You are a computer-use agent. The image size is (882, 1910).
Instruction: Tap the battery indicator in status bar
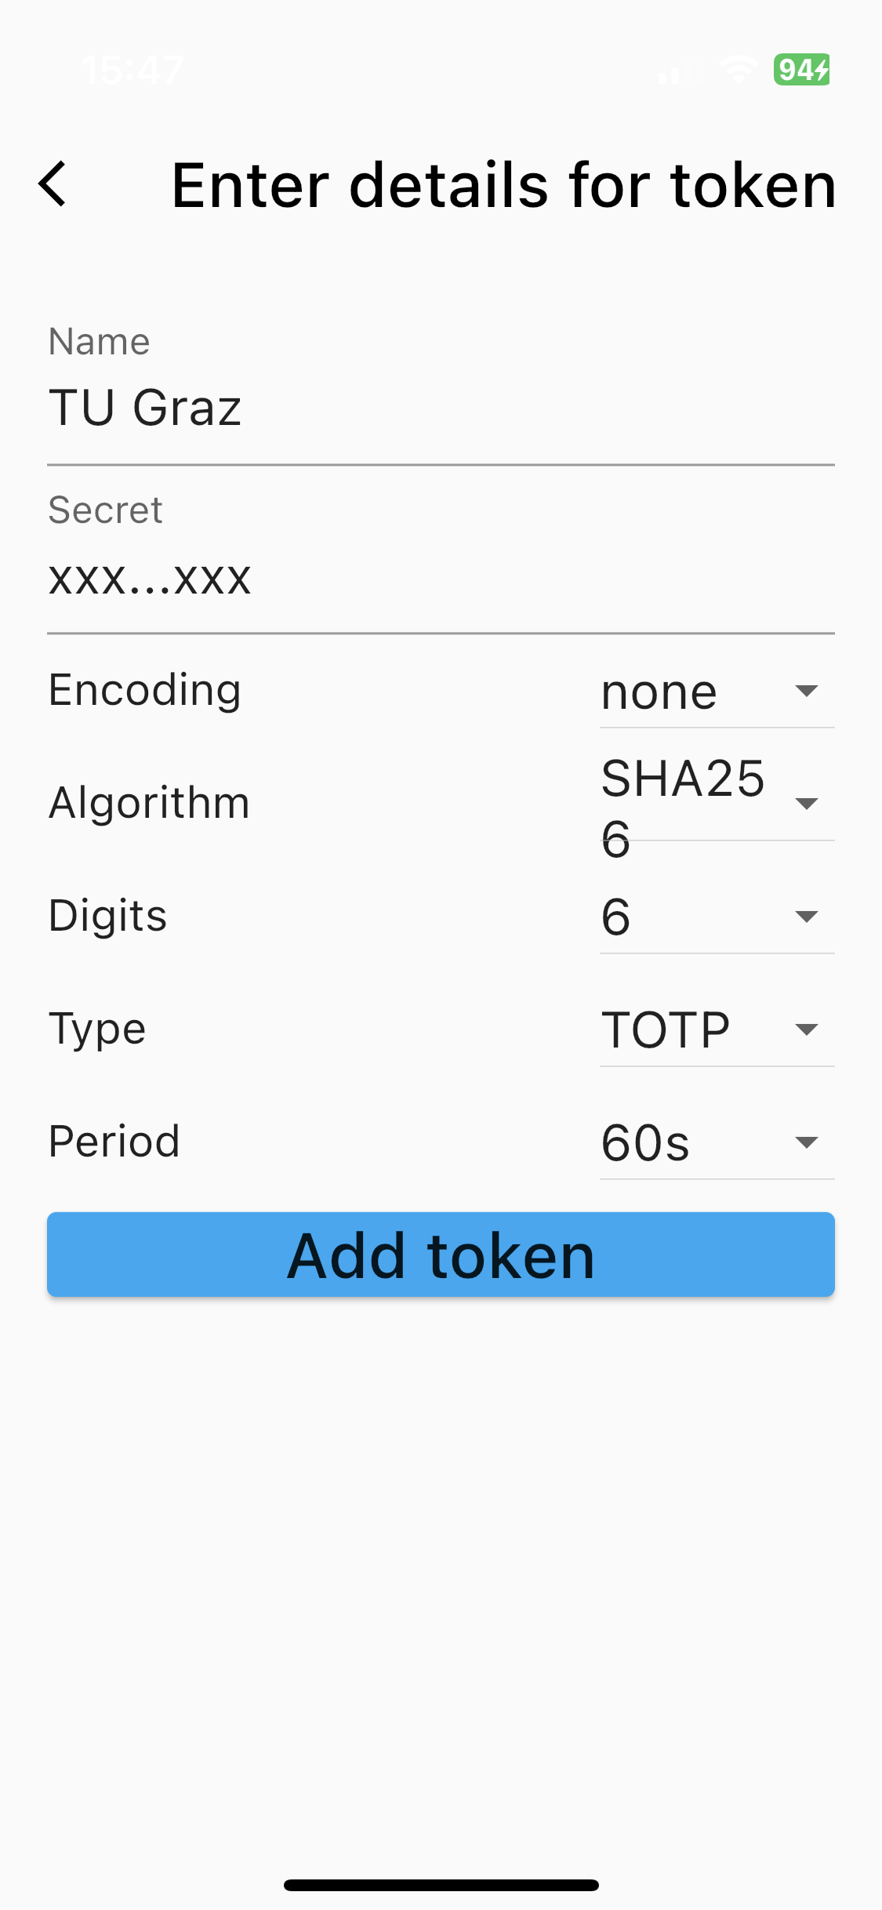click(801, 70)
